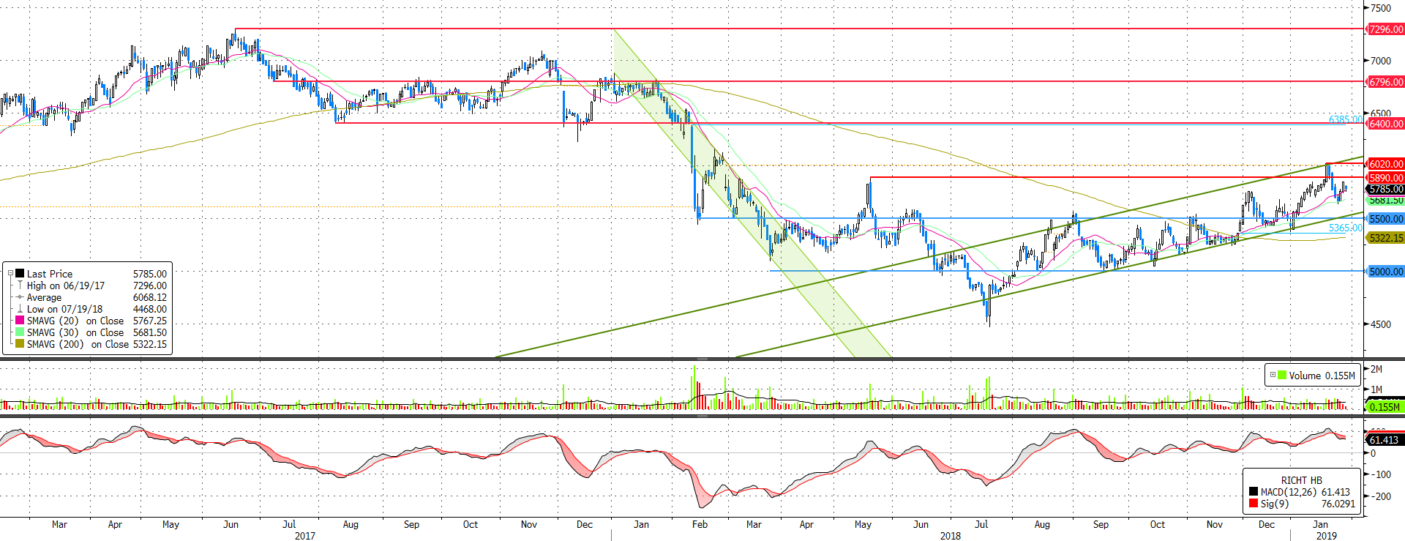
Task: Click the 2019 year label on time axis
Action: pyautogui.click(x=1326, y=536)
